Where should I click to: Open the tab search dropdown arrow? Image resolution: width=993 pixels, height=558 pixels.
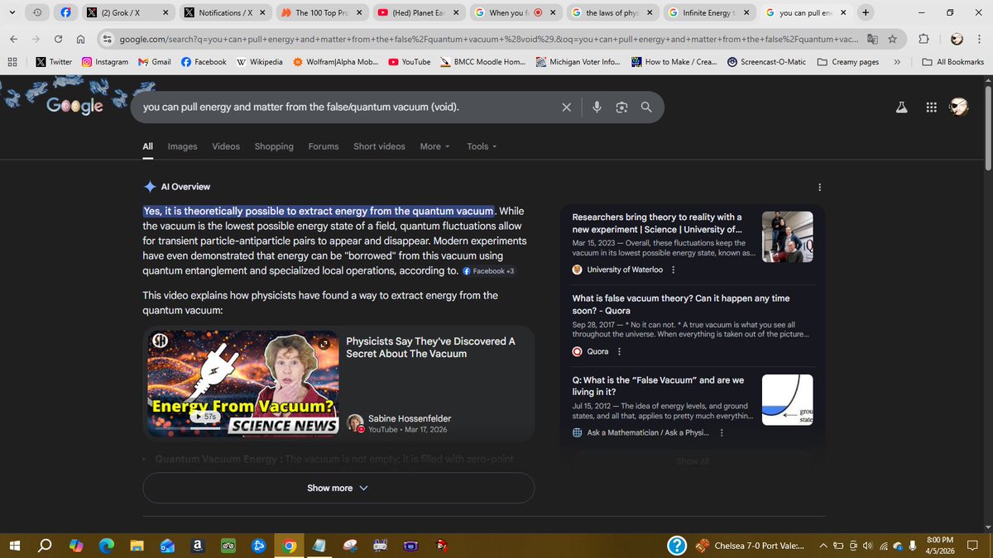pos(12,12)
